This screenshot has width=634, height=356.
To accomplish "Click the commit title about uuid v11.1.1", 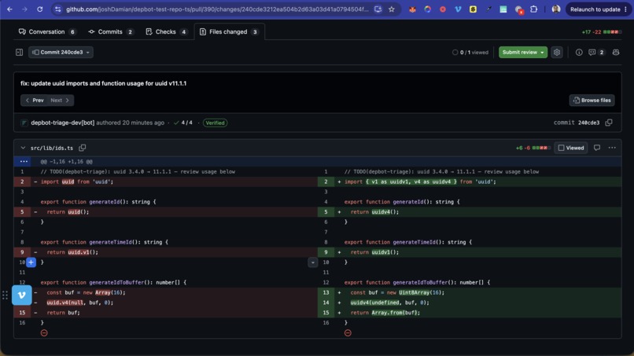I will 104,83.
